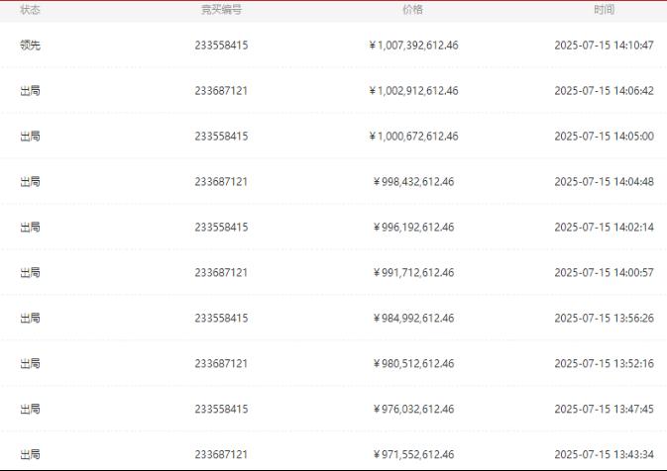
Task: Click the time 2025-07-15 13:43:34
Action: [x=604, y=454]
